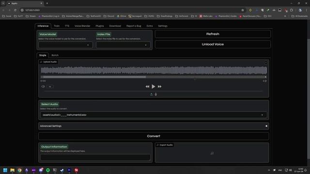
Task: Open Spotify from the taskbar
Action: [x=48, y=170]
